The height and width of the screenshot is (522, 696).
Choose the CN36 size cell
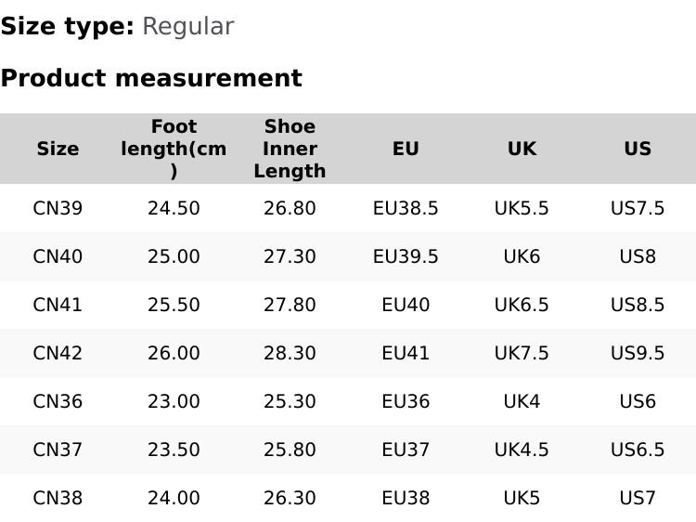pyautogui.click(x=58, y=401)
